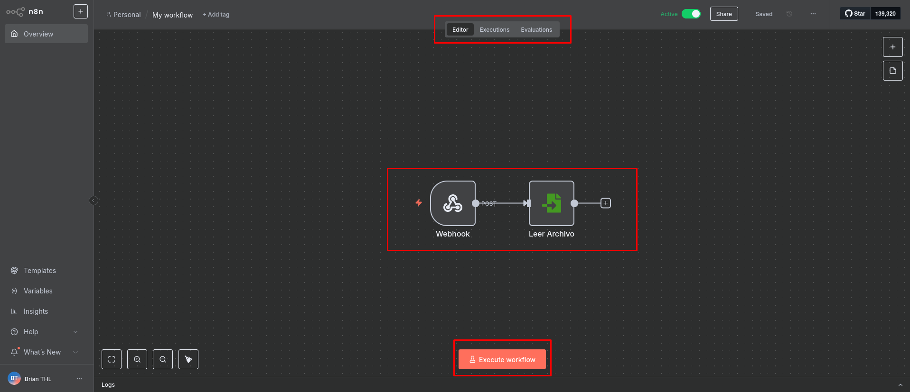Switch to the Executions tab

pyautogui.click(x=494, y=29)
